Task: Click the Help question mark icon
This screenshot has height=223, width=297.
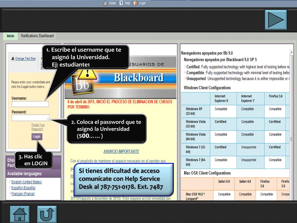Action: tap(121, 3)
